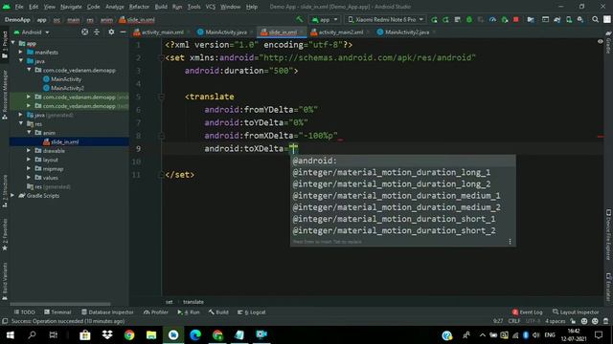Open the Event Log
This screenshot has height=344, width=613.
click(527, 312)
